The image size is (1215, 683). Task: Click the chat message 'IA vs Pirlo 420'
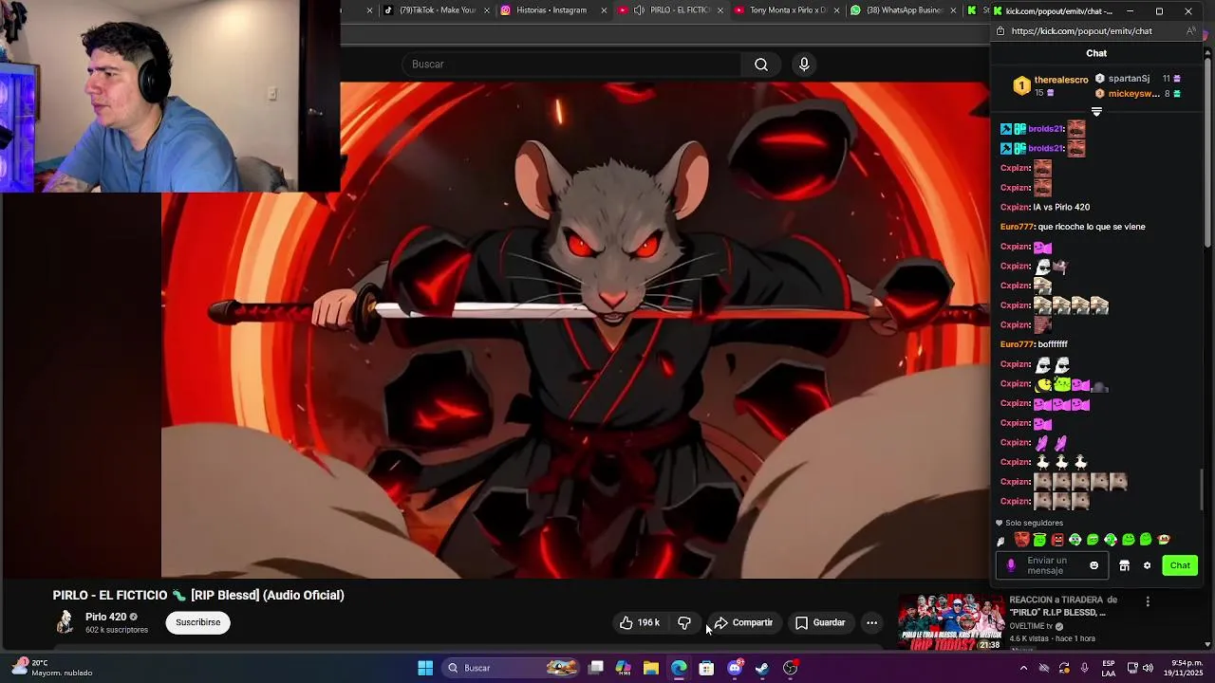click(x=1061, y=207)
